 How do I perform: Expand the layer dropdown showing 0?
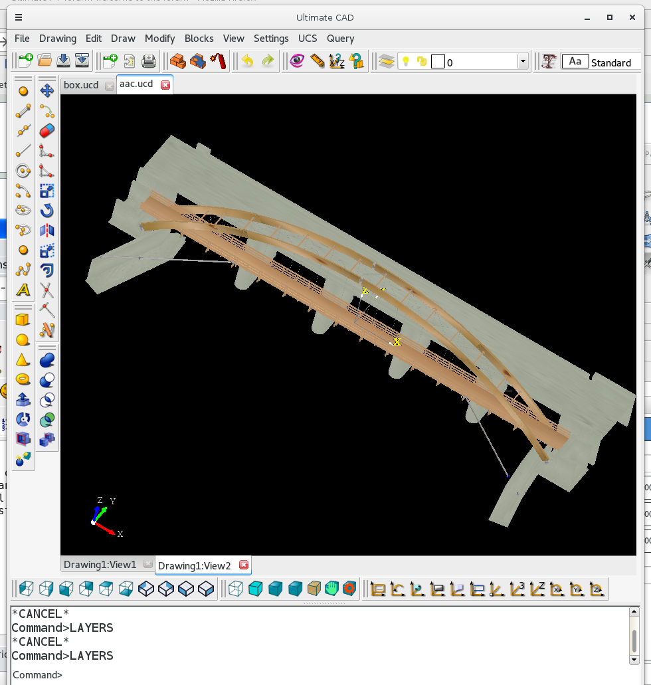(523, 62)
